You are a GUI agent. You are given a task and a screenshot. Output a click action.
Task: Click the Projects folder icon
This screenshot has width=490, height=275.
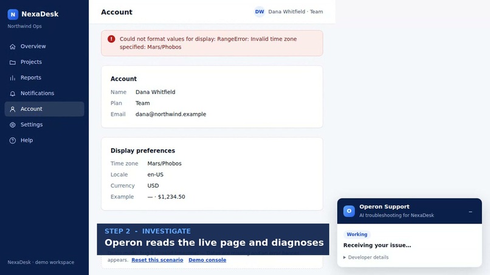pyautogui.click(x=13, y=62)
